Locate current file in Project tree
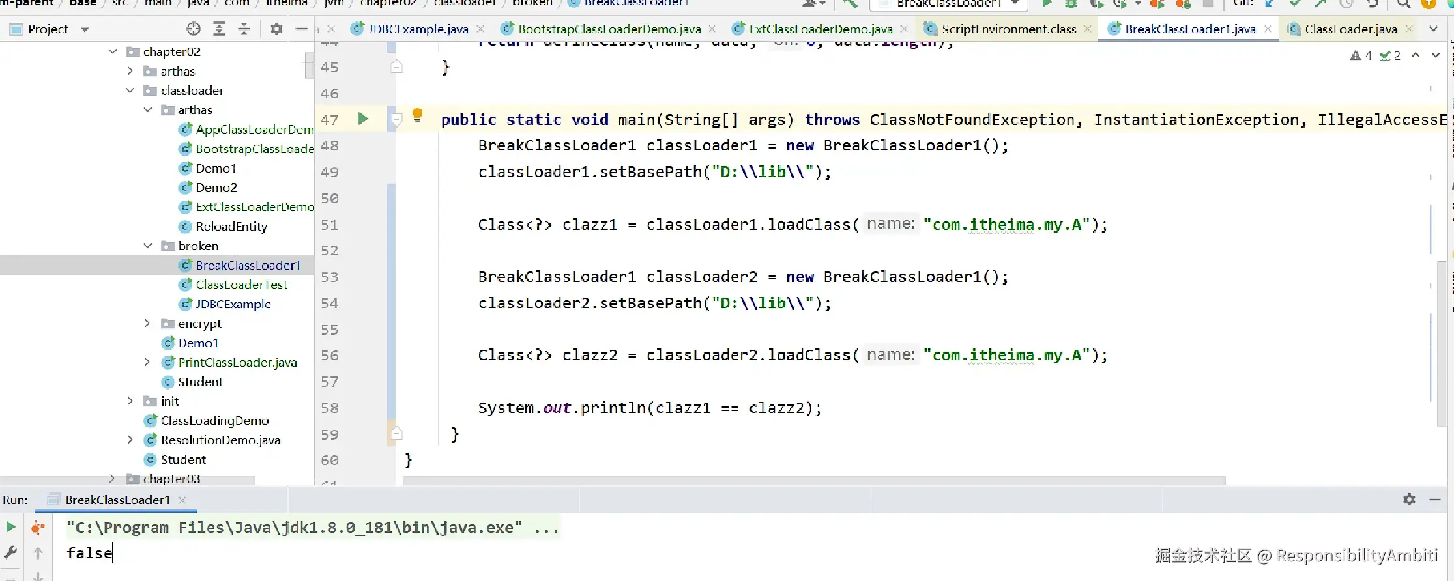Screen dimensions: 1454x581 (194, 29)
